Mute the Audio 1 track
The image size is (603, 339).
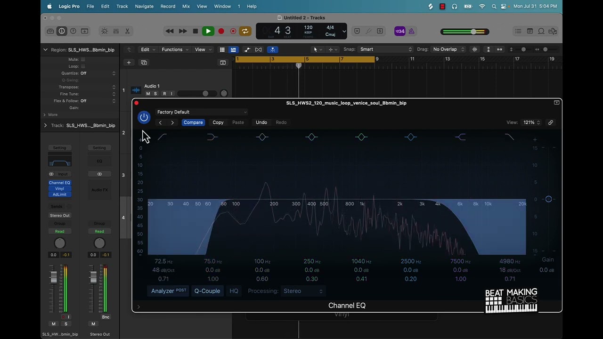148,94
